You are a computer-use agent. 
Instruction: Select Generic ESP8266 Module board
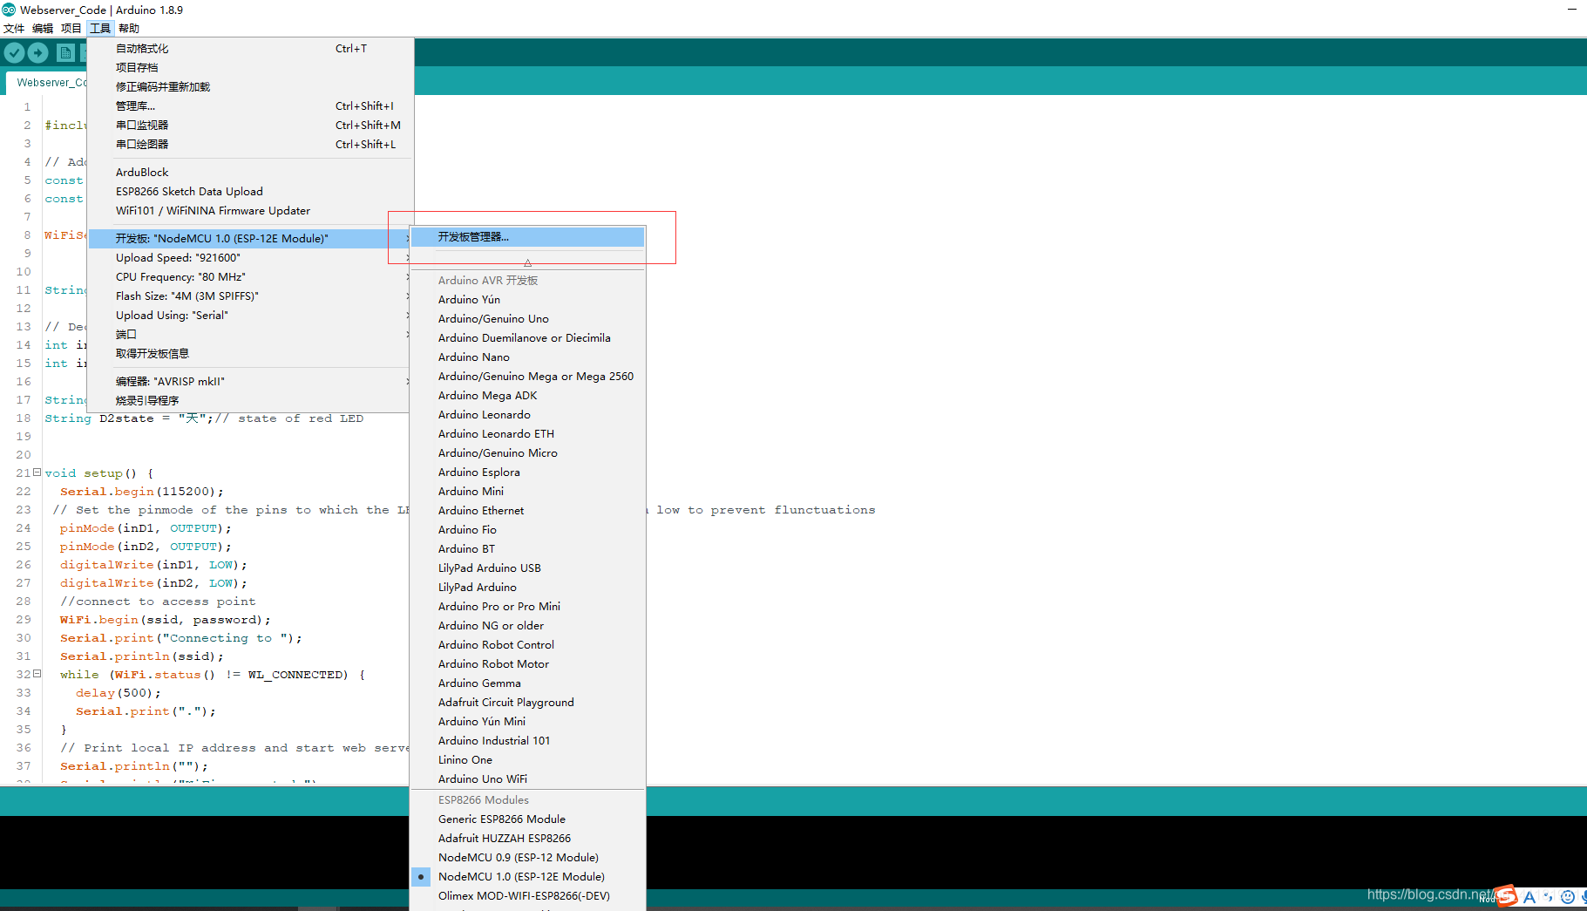click(x=502, y=819)
